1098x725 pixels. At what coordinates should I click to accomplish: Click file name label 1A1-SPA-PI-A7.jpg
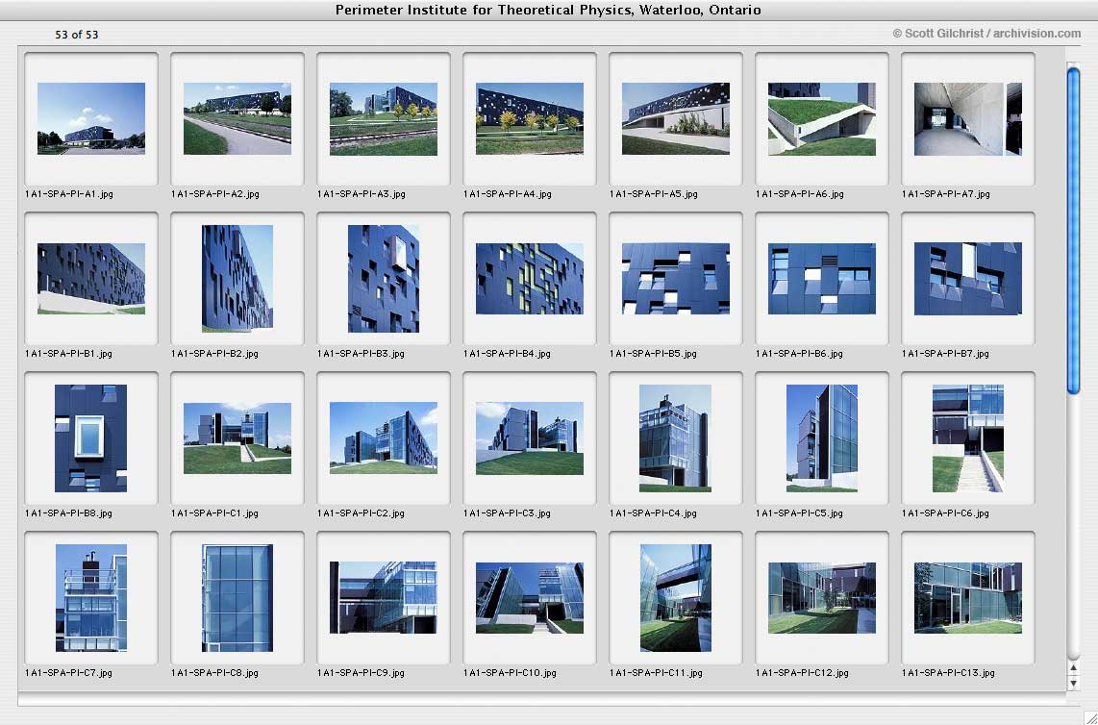946,194
